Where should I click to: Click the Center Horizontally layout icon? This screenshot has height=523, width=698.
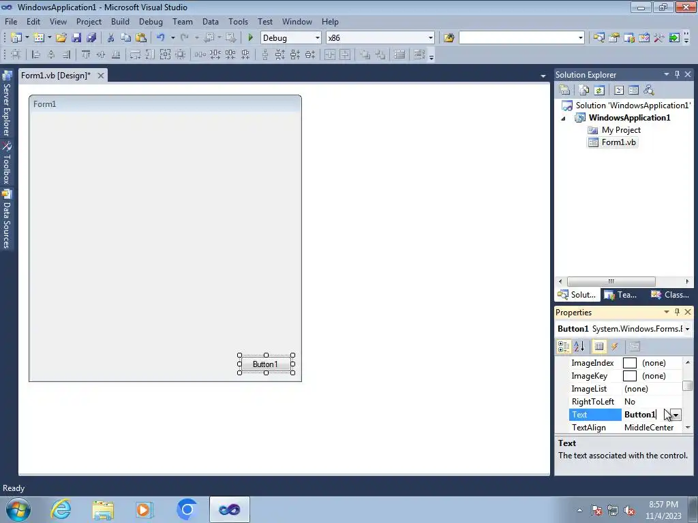coord(330,54)
